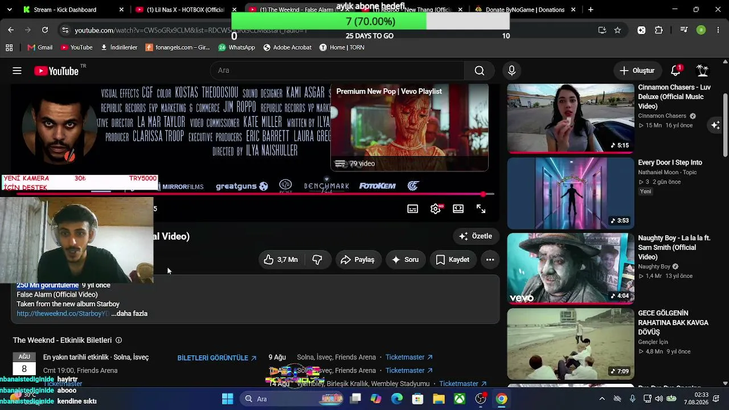This screenshot has height=410, width=729.
Task: Switch the player to theater mode
Action: pos(458,209)
